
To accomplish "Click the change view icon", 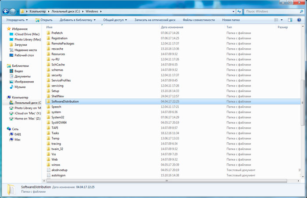I will click(276, 20).
